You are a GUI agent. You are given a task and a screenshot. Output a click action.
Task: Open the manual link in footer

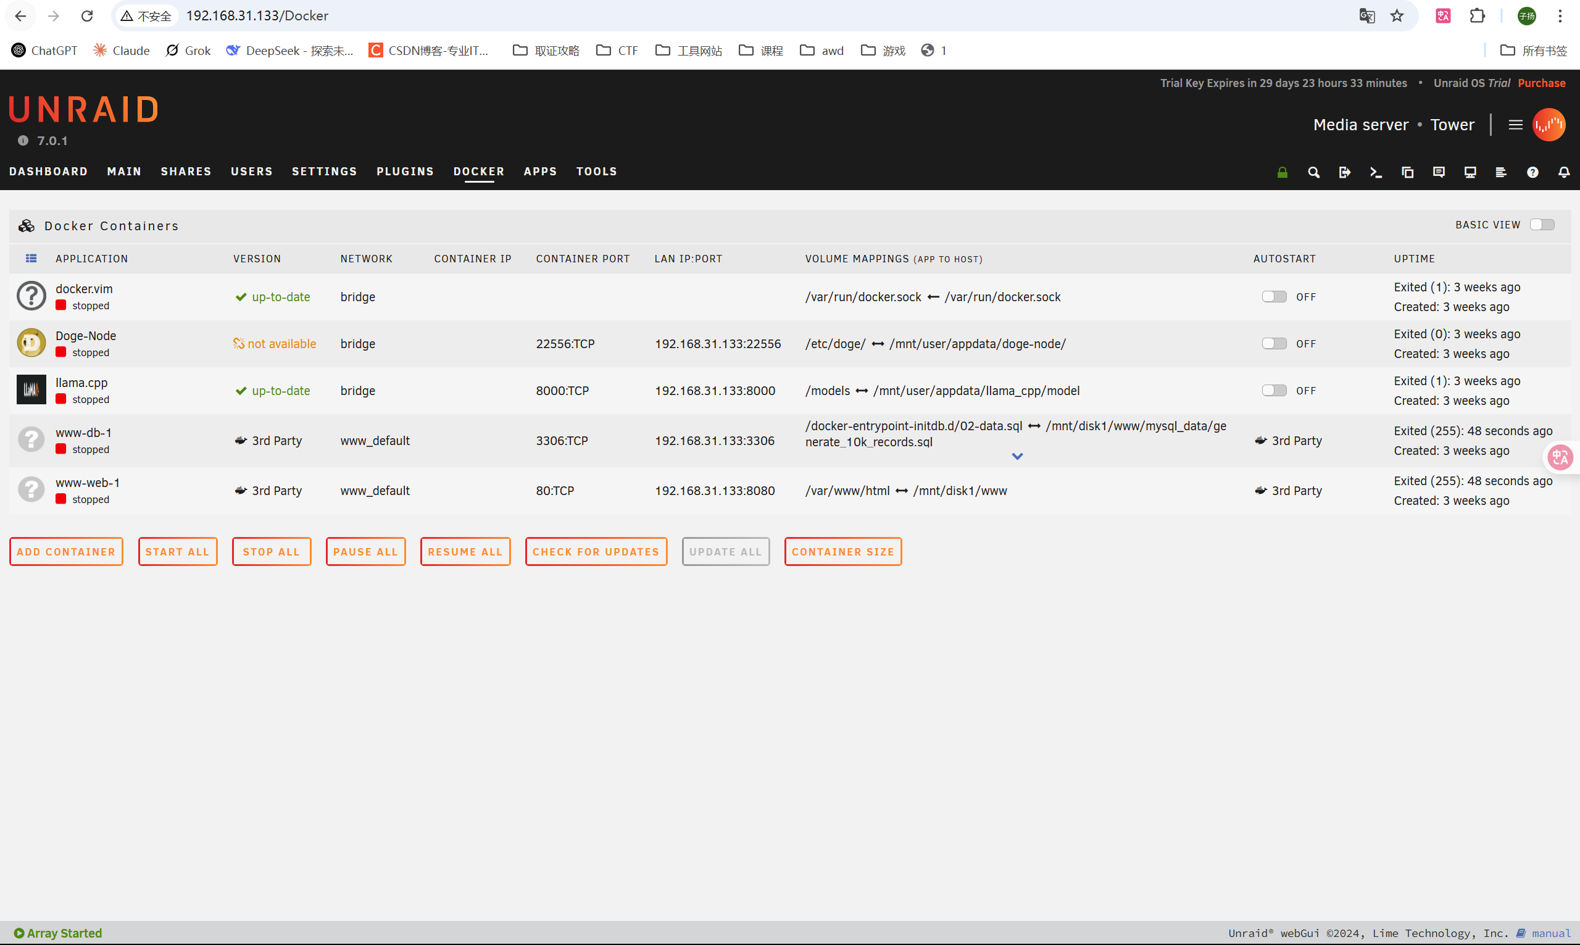(1551, 933)
